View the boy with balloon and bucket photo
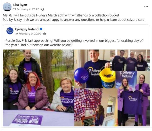 (x=92, y=69)
